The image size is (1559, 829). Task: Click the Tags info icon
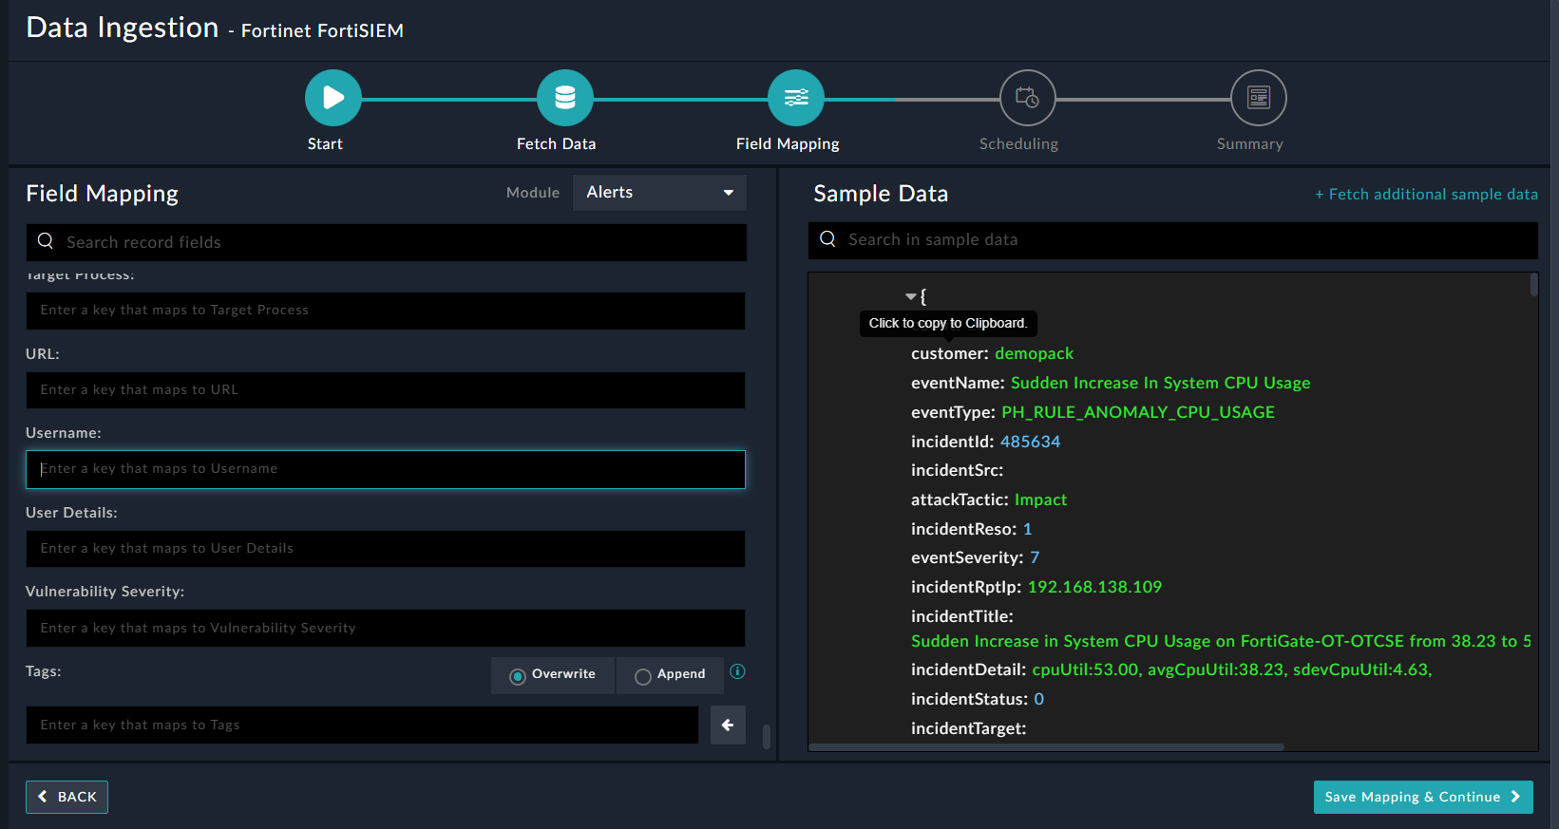[x=737, y=671]
